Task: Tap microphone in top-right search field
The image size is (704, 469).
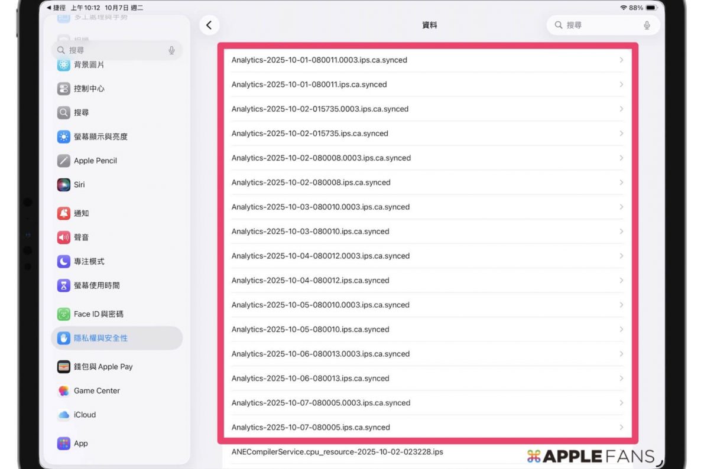Action: [647, 25]
